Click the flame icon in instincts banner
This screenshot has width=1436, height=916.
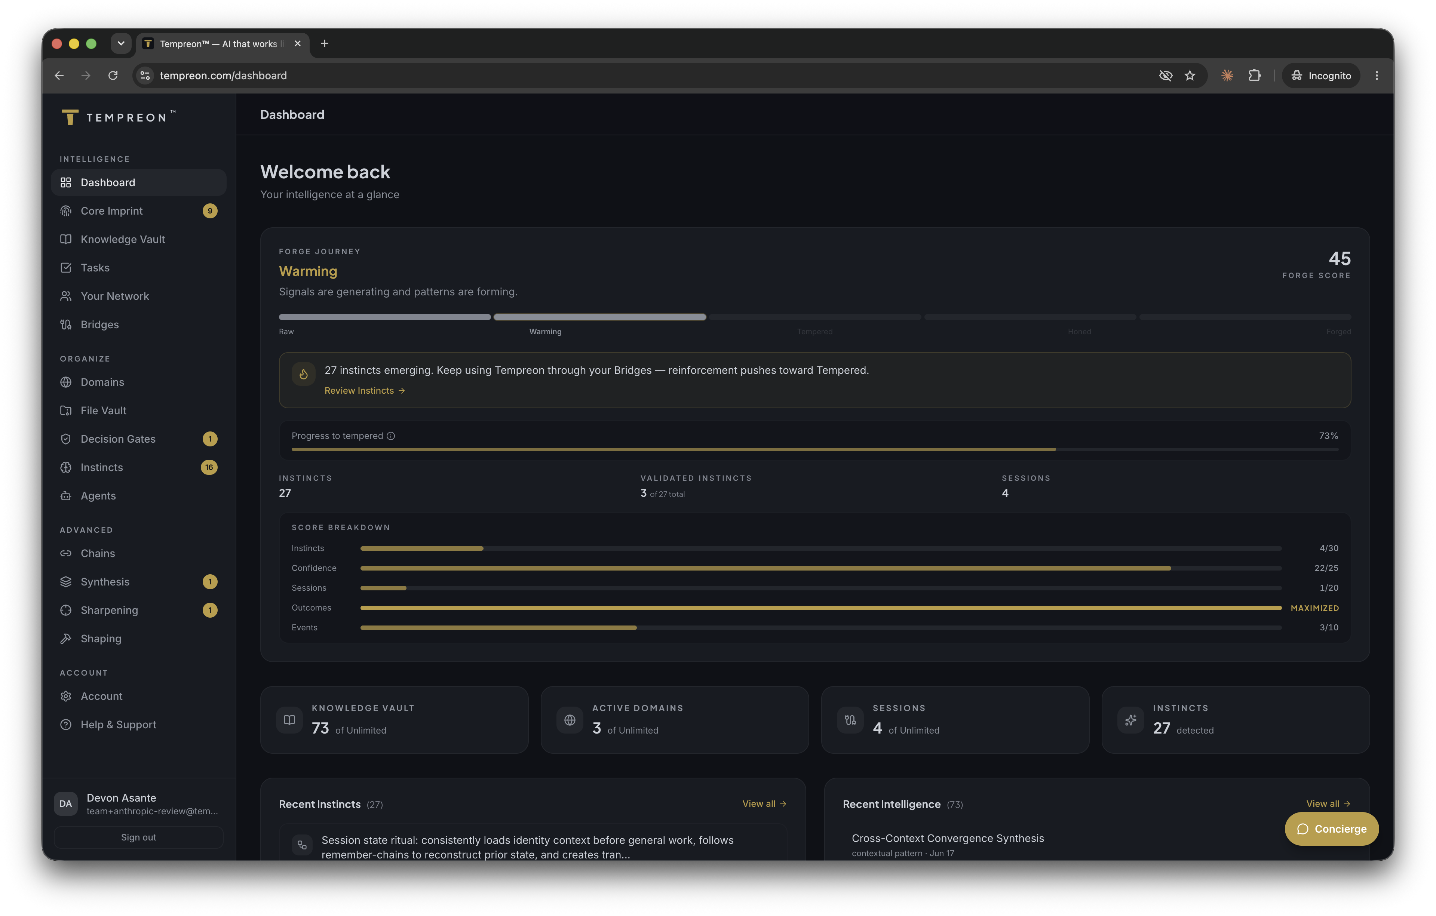coord(304,374)
